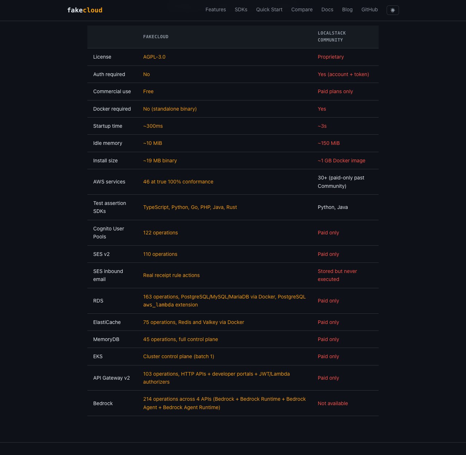Click the '~19 MB binary' cell
This screenshot has width=466, height=455.
[160, 161]
